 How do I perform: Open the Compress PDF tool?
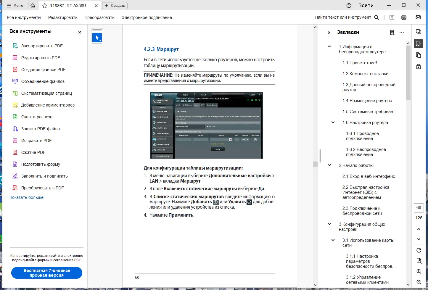[x=29, y=152]
